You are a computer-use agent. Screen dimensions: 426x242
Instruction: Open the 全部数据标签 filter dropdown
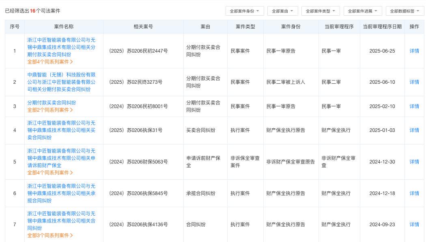coord(405,11)
